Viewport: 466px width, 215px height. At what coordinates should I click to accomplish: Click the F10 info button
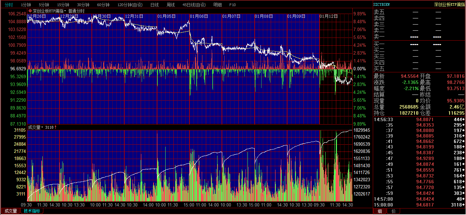pyautogui.click(x=232, y=5)
